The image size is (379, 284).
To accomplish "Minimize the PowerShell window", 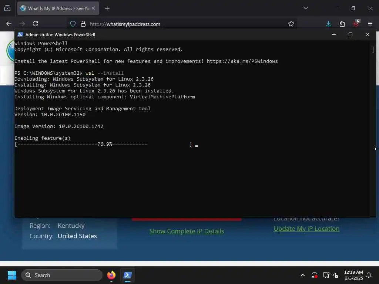I will pos(334,34).
